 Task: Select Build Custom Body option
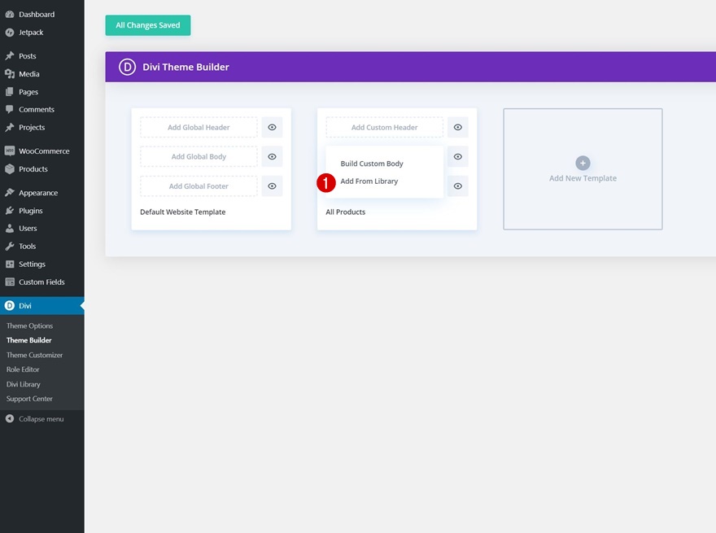click(372, 164)
